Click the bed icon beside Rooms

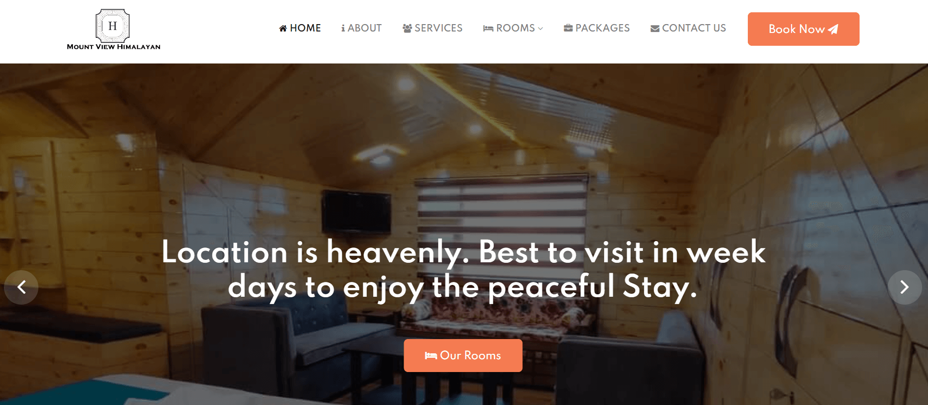tap(488, 29)
